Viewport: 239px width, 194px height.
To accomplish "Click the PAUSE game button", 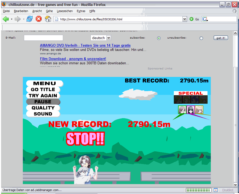I will (43, 102).
